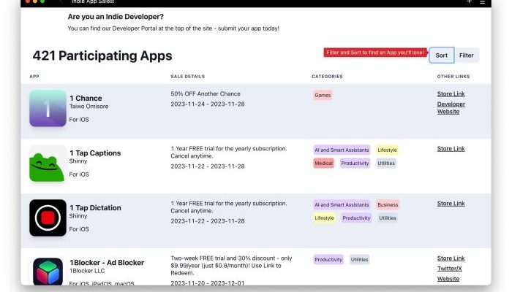Screen dimensions: 512x292
Task: Click the 1 Chance app title
Action: [86, 98]
